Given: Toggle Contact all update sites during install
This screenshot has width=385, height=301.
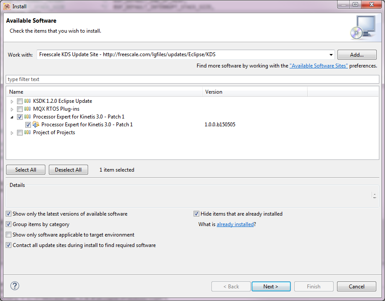Looking at the screenshot, I should (x=9, y=245).
